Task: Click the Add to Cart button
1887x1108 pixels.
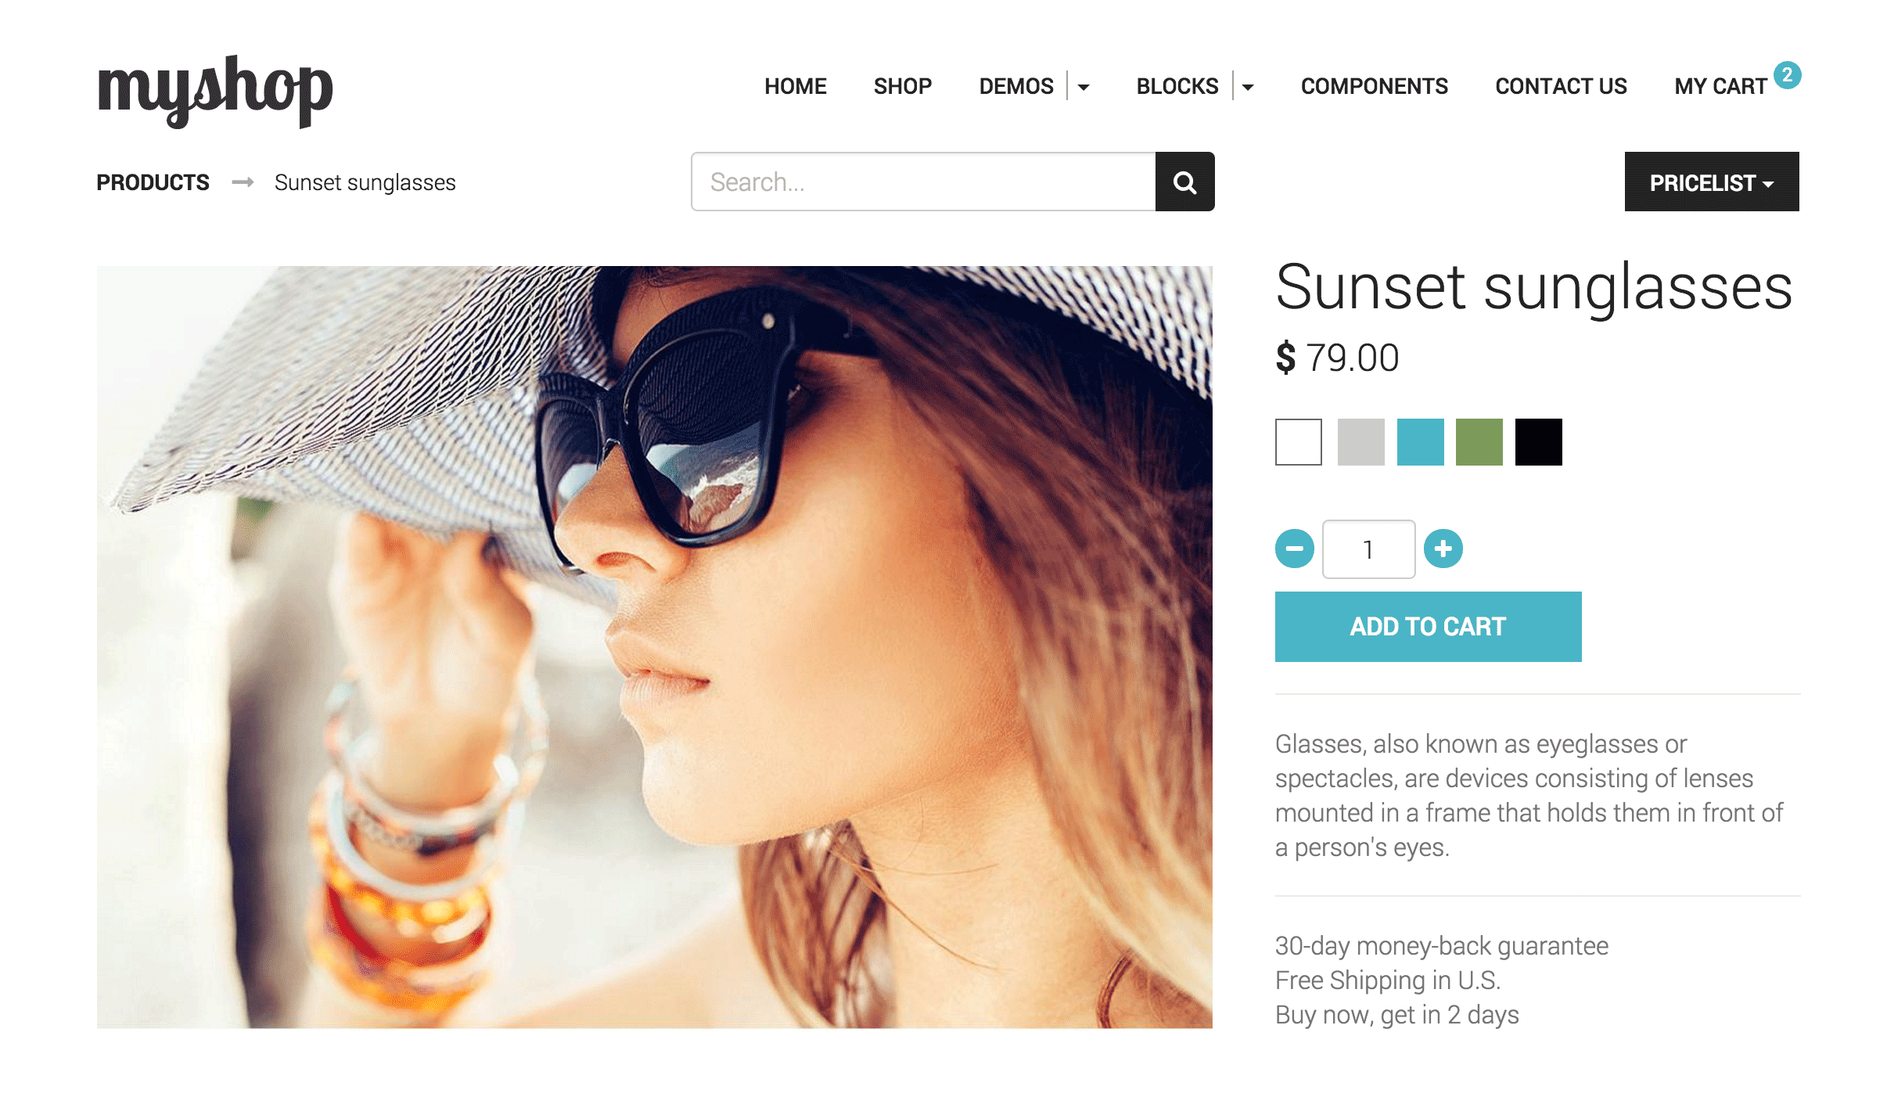Action: [1428, 627]
